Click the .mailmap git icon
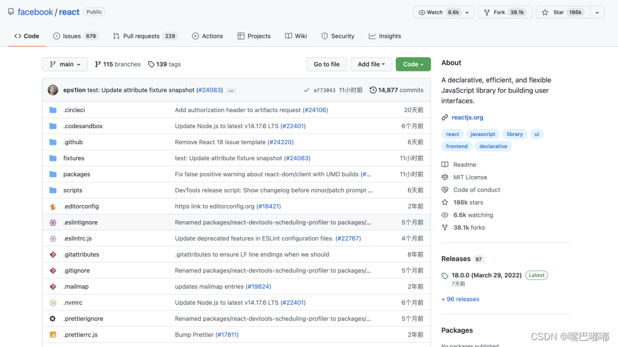The height and width of the screenshot is (347, 618). (x=53, y=287)
